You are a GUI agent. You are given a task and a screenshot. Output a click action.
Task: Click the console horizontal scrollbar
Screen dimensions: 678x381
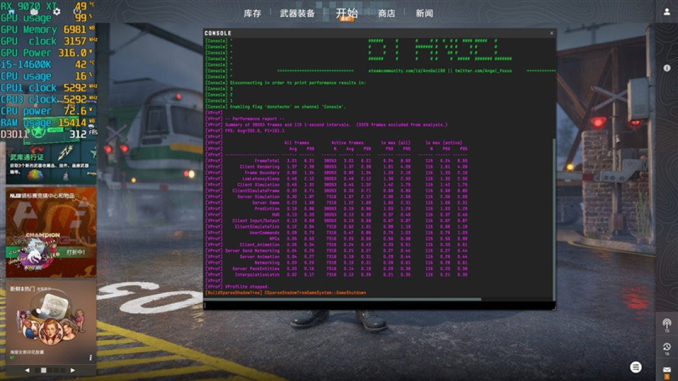click(342, 299)
